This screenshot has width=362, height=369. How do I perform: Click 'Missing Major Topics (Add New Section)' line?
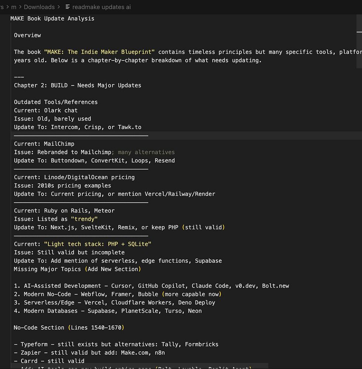tap(77, 269)
